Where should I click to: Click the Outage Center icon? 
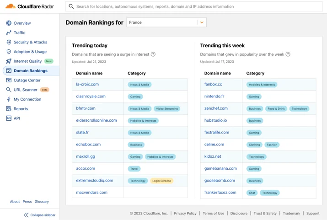[x=9, y=80]
